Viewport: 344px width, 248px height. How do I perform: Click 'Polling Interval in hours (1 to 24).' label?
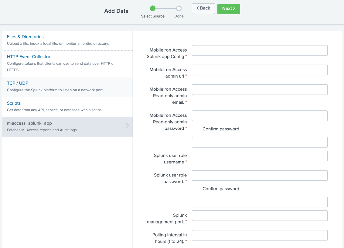[169, 238]
